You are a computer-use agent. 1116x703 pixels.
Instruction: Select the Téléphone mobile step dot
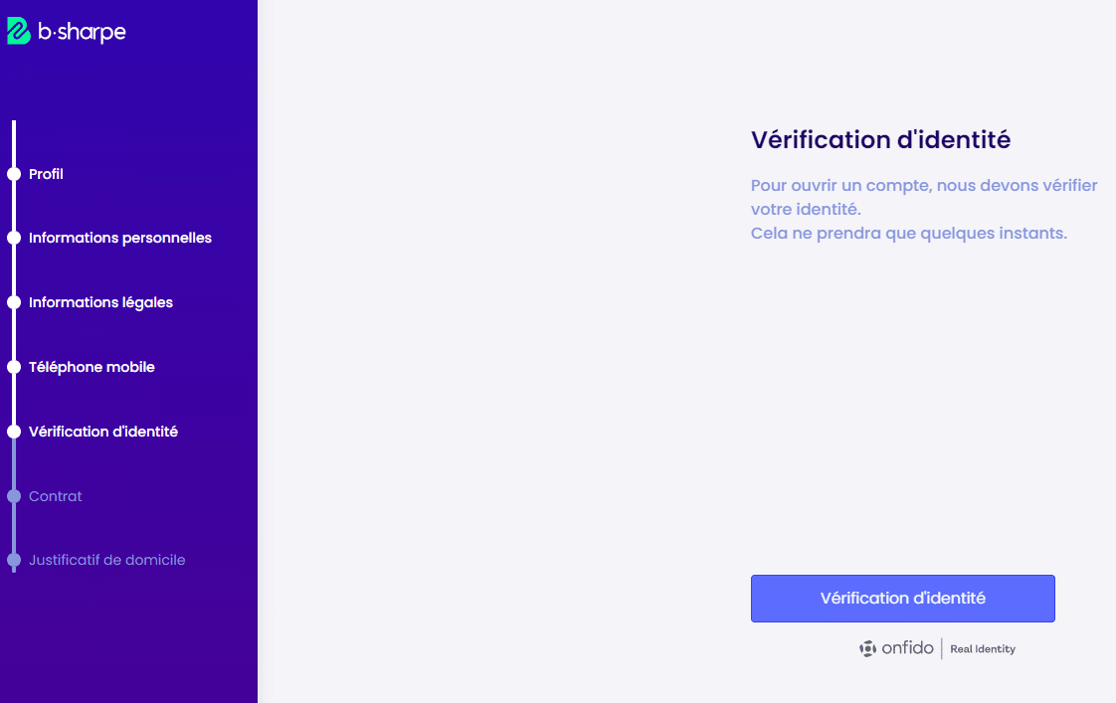[x=14, y=367]
